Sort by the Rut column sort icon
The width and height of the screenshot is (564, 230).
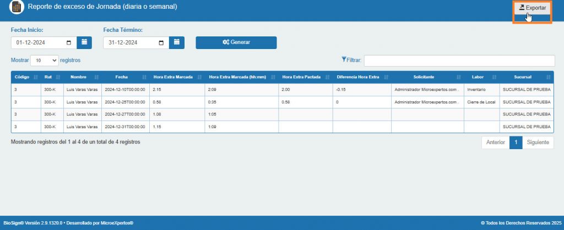point(58,77)
